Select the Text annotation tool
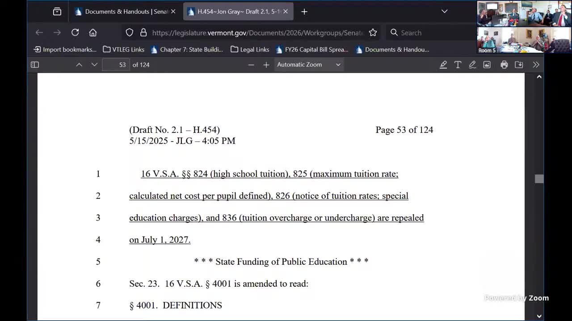This screenshot has height=321, width=572. click(x=458, y=65)
